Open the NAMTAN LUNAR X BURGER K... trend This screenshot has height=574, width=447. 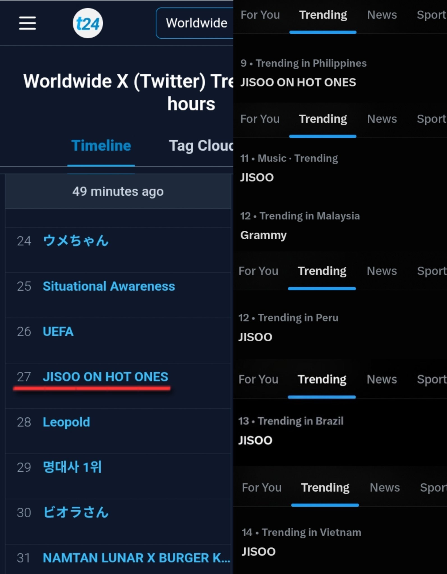[137, 558]
